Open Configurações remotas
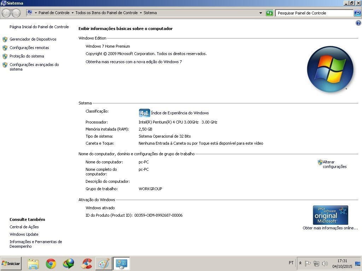The image size is (362, 271). (29, 48)
